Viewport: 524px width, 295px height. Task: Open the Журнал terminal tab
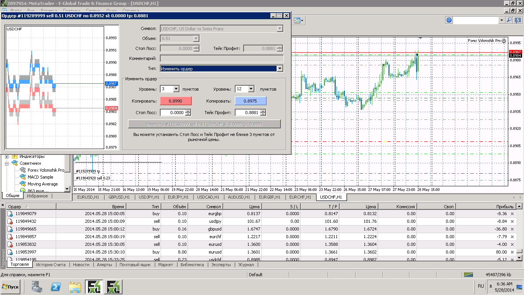coord(246,265)
